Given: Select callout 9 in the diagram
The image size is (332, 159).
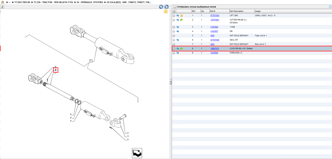Looking at the screenshot, I should 55,67.
